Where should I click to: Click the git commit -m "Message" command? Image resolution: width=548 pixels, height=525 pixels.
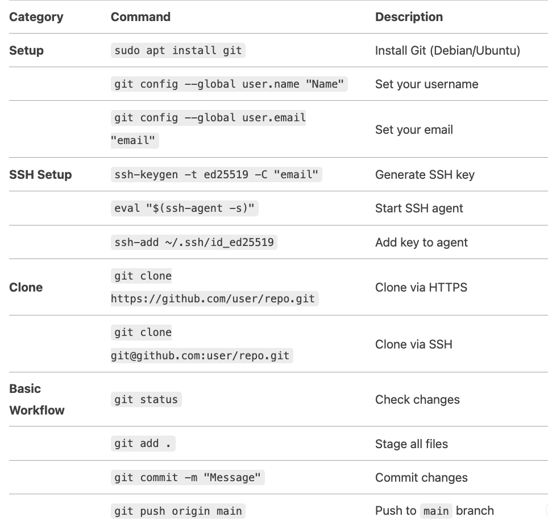[x=188, y=477]
